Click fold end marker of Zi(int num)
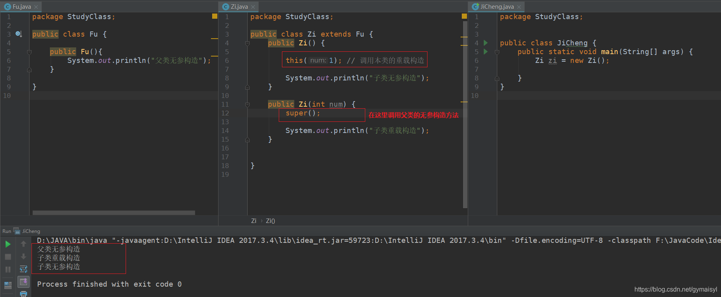721x297 pixels. pyautogui.click(x=247, y=139)
